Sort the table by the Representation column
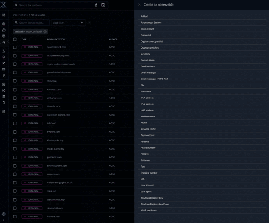Image resolution: width=269 pixels, height=223 pixels. point(56,39)
